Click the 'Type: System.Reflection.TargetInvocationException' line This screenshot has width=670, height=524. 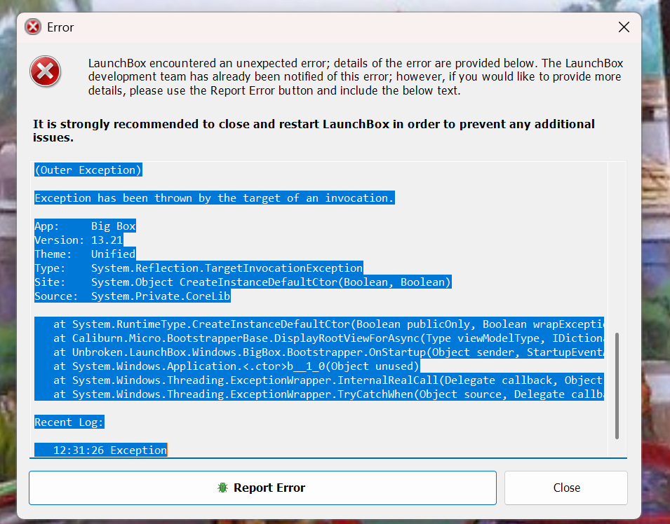[199, 268]
